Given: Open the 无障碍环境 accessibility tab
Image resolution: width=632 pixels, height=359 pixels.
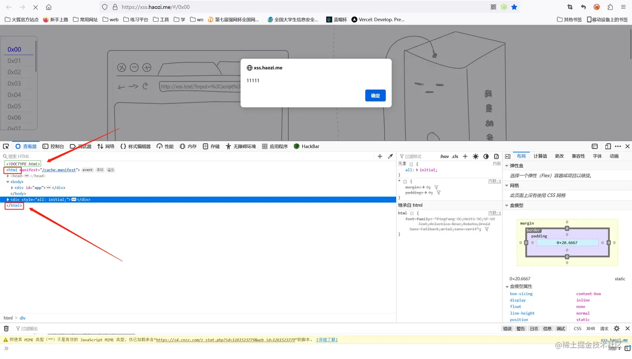Looking at the screenshot, I should click(x=241, y=147).
